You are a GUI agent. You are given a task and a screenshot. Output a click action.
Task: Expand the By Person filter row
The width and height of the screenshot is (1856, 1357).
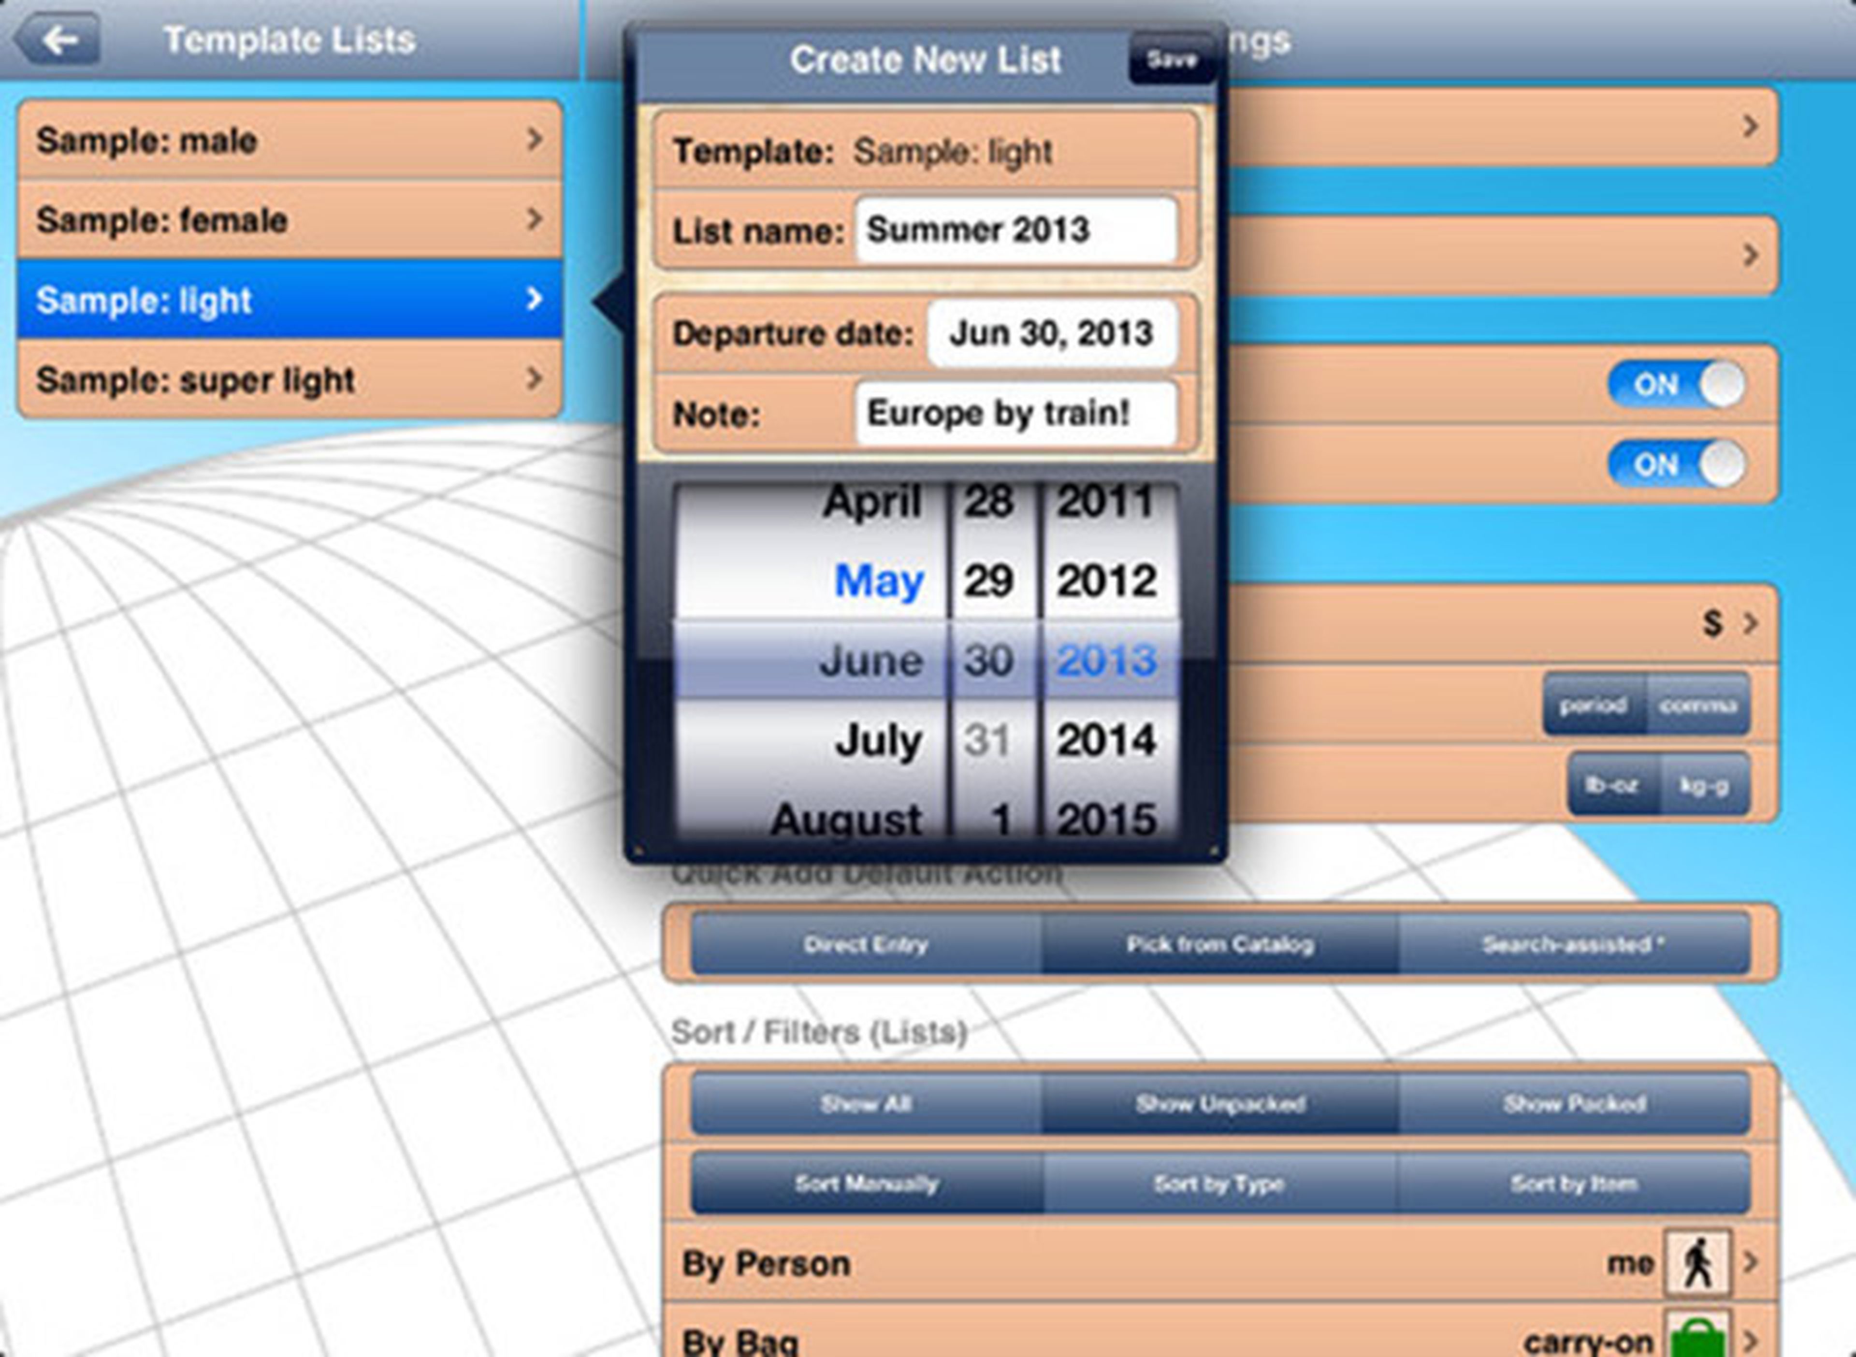tap(1751, 1263)
